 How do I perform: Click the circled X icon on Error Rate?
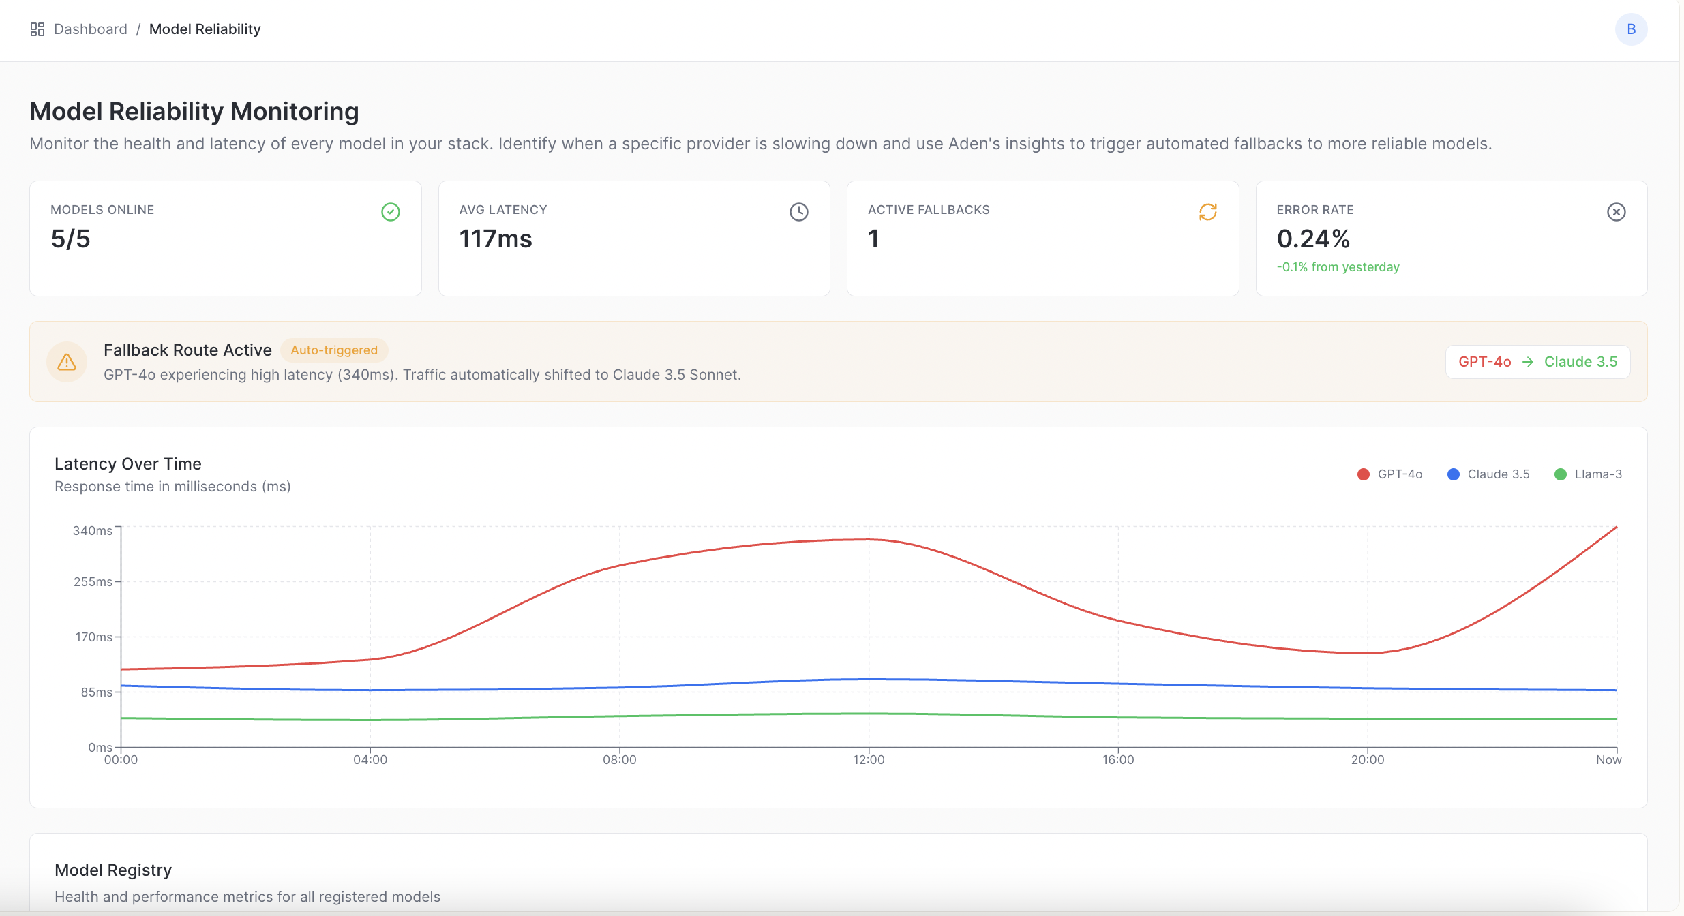(x=1616, y=212)
